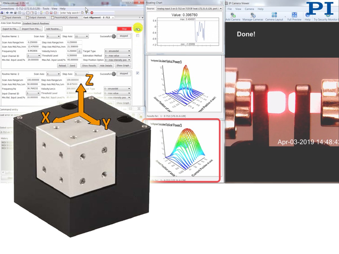
Task: Enable the checkbox for Routine 1
Action: point(138,36)
